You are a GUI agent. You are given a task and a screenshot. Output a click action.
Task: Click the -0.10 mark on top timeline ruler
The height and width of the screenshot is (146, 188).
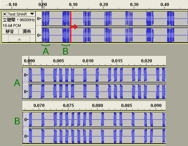(12, 5)
